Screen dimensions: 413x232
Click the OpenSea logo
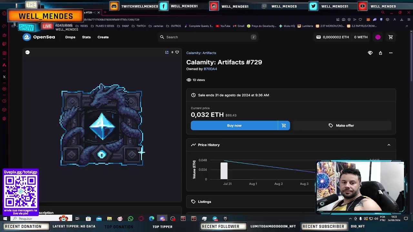[39, 37]
